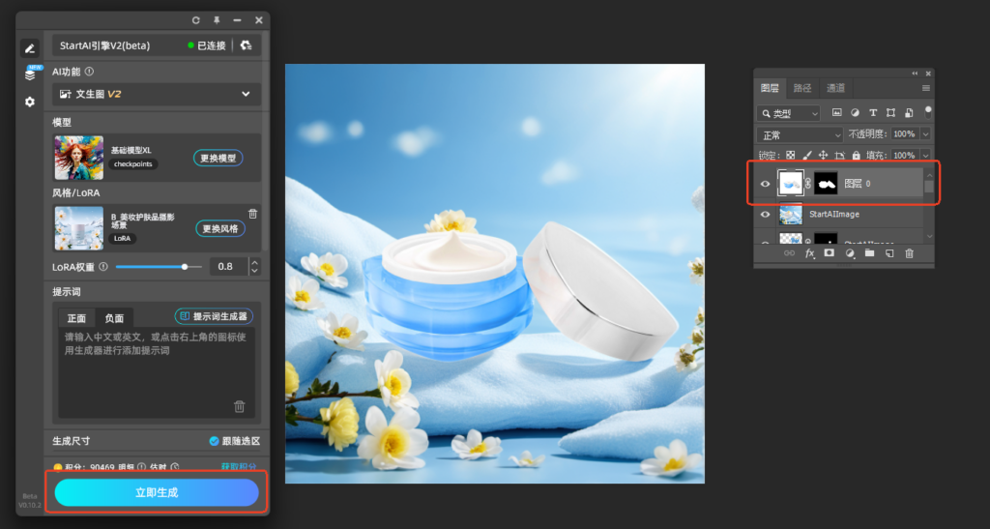The width and height of the screenshot is (990, 529).
Task: Lock artboard nesting icon
Action: [x=840, y=156]
